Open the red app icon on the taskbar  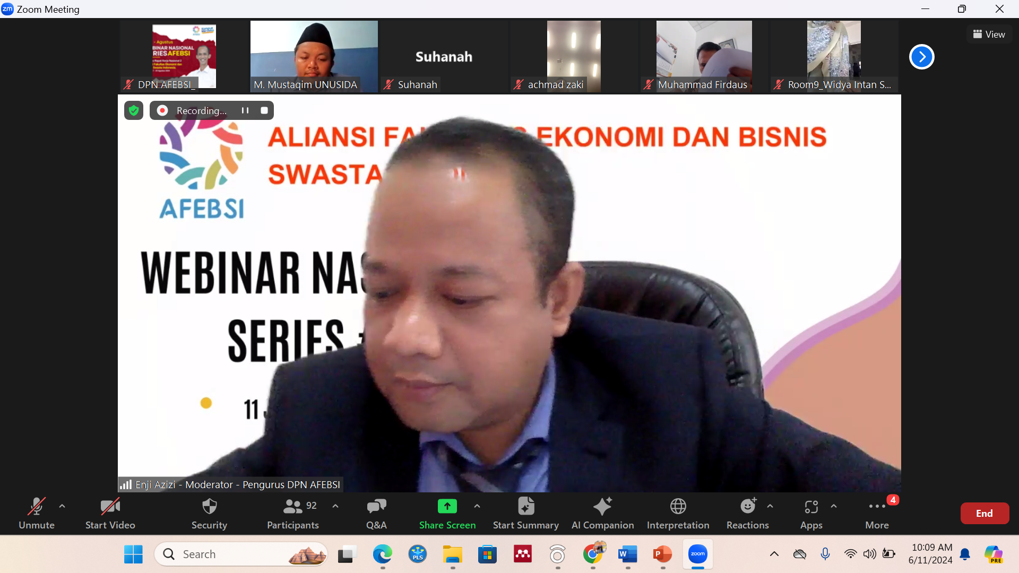523,554
